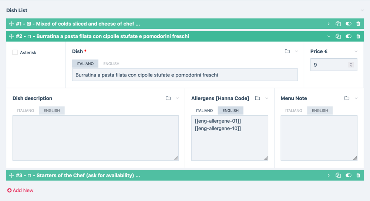Screen dimensions: 370x201
Task: Delete dish item #2 with trash icon
Action: [358, 37]
